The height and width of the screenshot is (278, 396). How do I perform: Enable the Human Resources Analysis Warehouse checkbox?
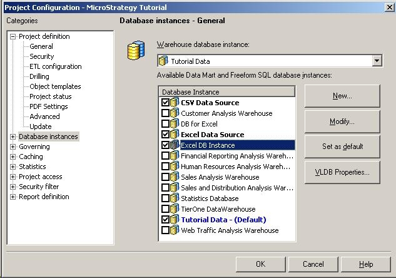[x=165, y=167]
